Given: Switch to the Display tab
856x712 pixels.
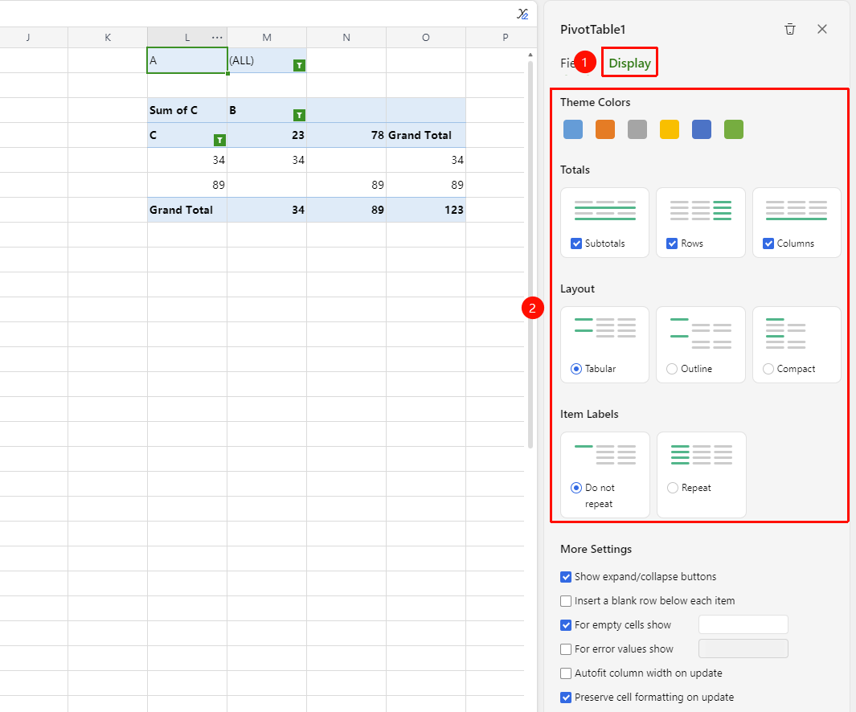Looking at the screenshot, I should [x=629, y=63].
